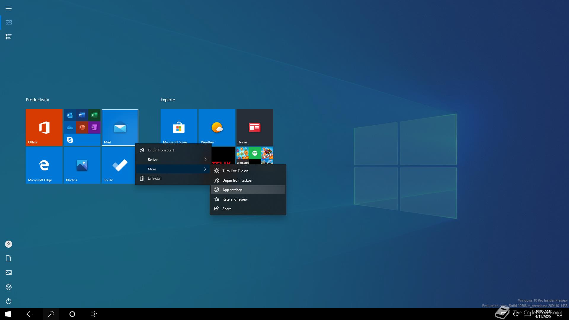
Task: Open Cortana circle icon
Action: click(72, 314)
